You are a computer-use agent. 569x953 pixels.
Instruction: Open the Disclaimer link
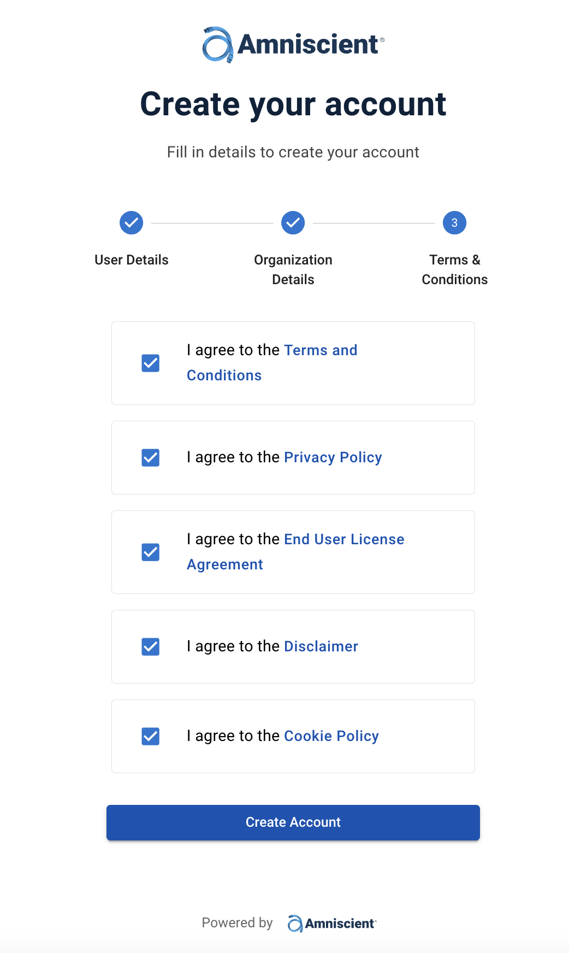(x=321, y=646)
